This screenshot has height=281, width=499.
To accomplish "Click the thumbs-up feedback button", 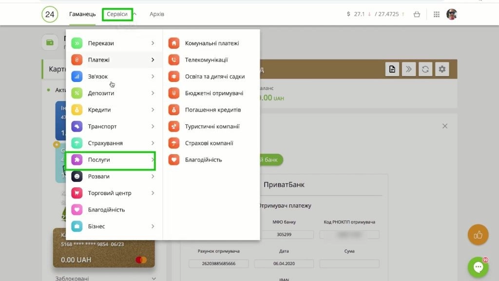I will point(478,235).
